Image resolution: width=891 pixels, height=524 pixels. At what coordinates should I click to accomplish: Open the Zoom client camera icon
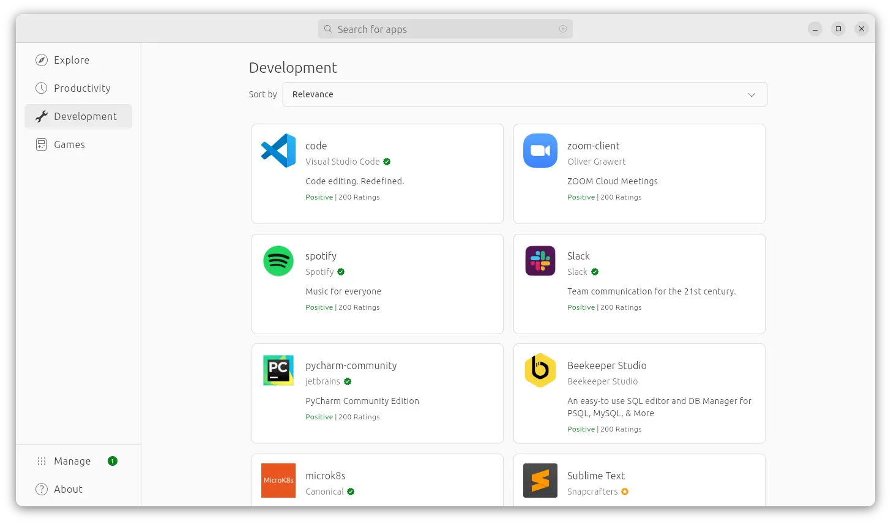point(540,151)
